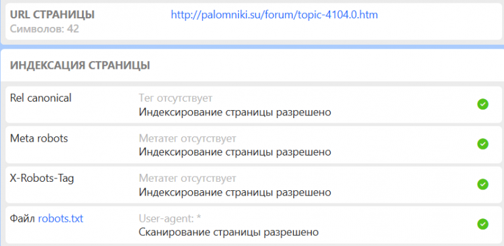This screenshot has height=246, width=504.
Task: Select the Meta robots row label
Action: [39, 138]
